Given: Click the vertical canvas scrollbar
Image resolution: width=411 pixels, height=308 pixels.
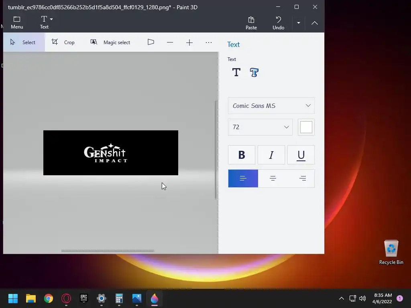Looking at the screenshot, I should (x=216, y=150).
